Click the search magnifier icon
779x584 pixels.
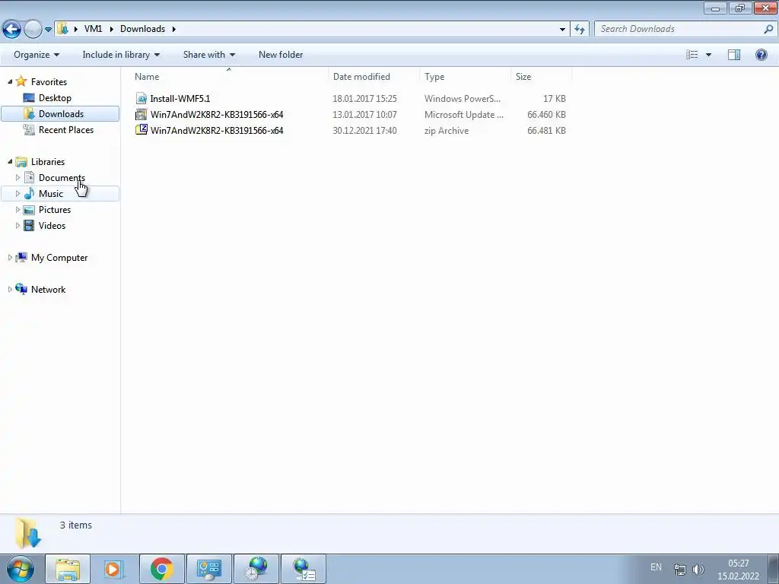click(x=768, y=30)
